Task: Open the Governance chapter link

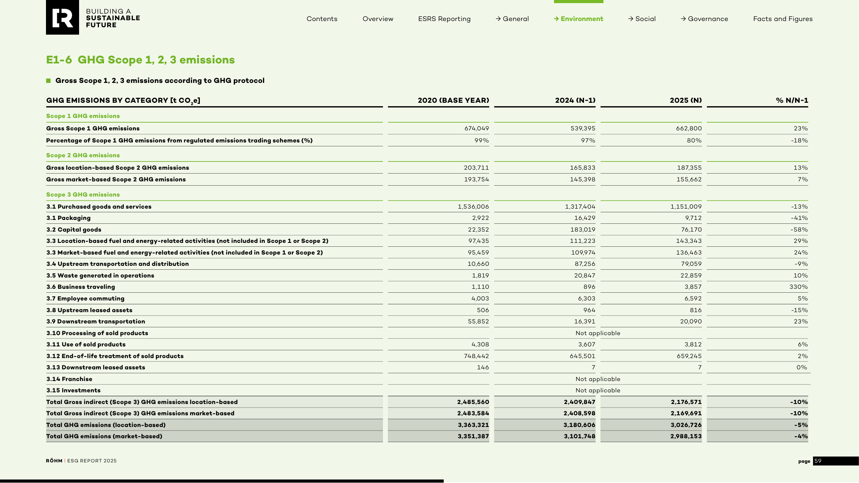Action: pyautogui.click(x=704, y=19)
